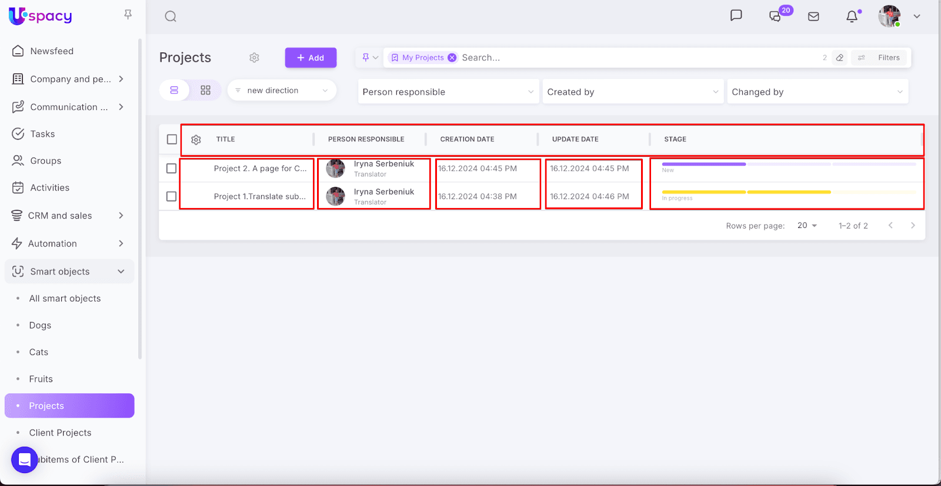Click the table column settings gear
941x486 pixels.
tap(196, 140)
